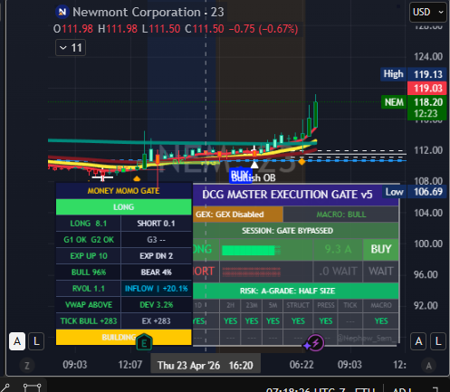Click the blue BUY signal label
This screenshot has width=450, height=392.
tap(240, 176)
